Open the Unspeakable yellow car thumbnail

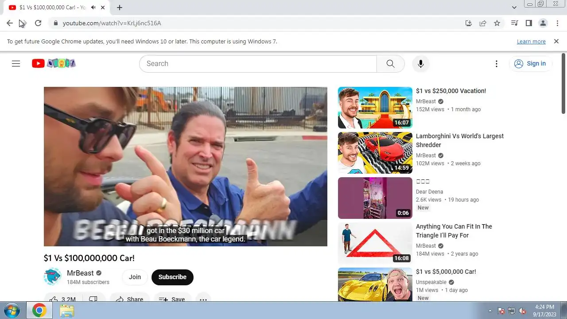pos(375,284)
